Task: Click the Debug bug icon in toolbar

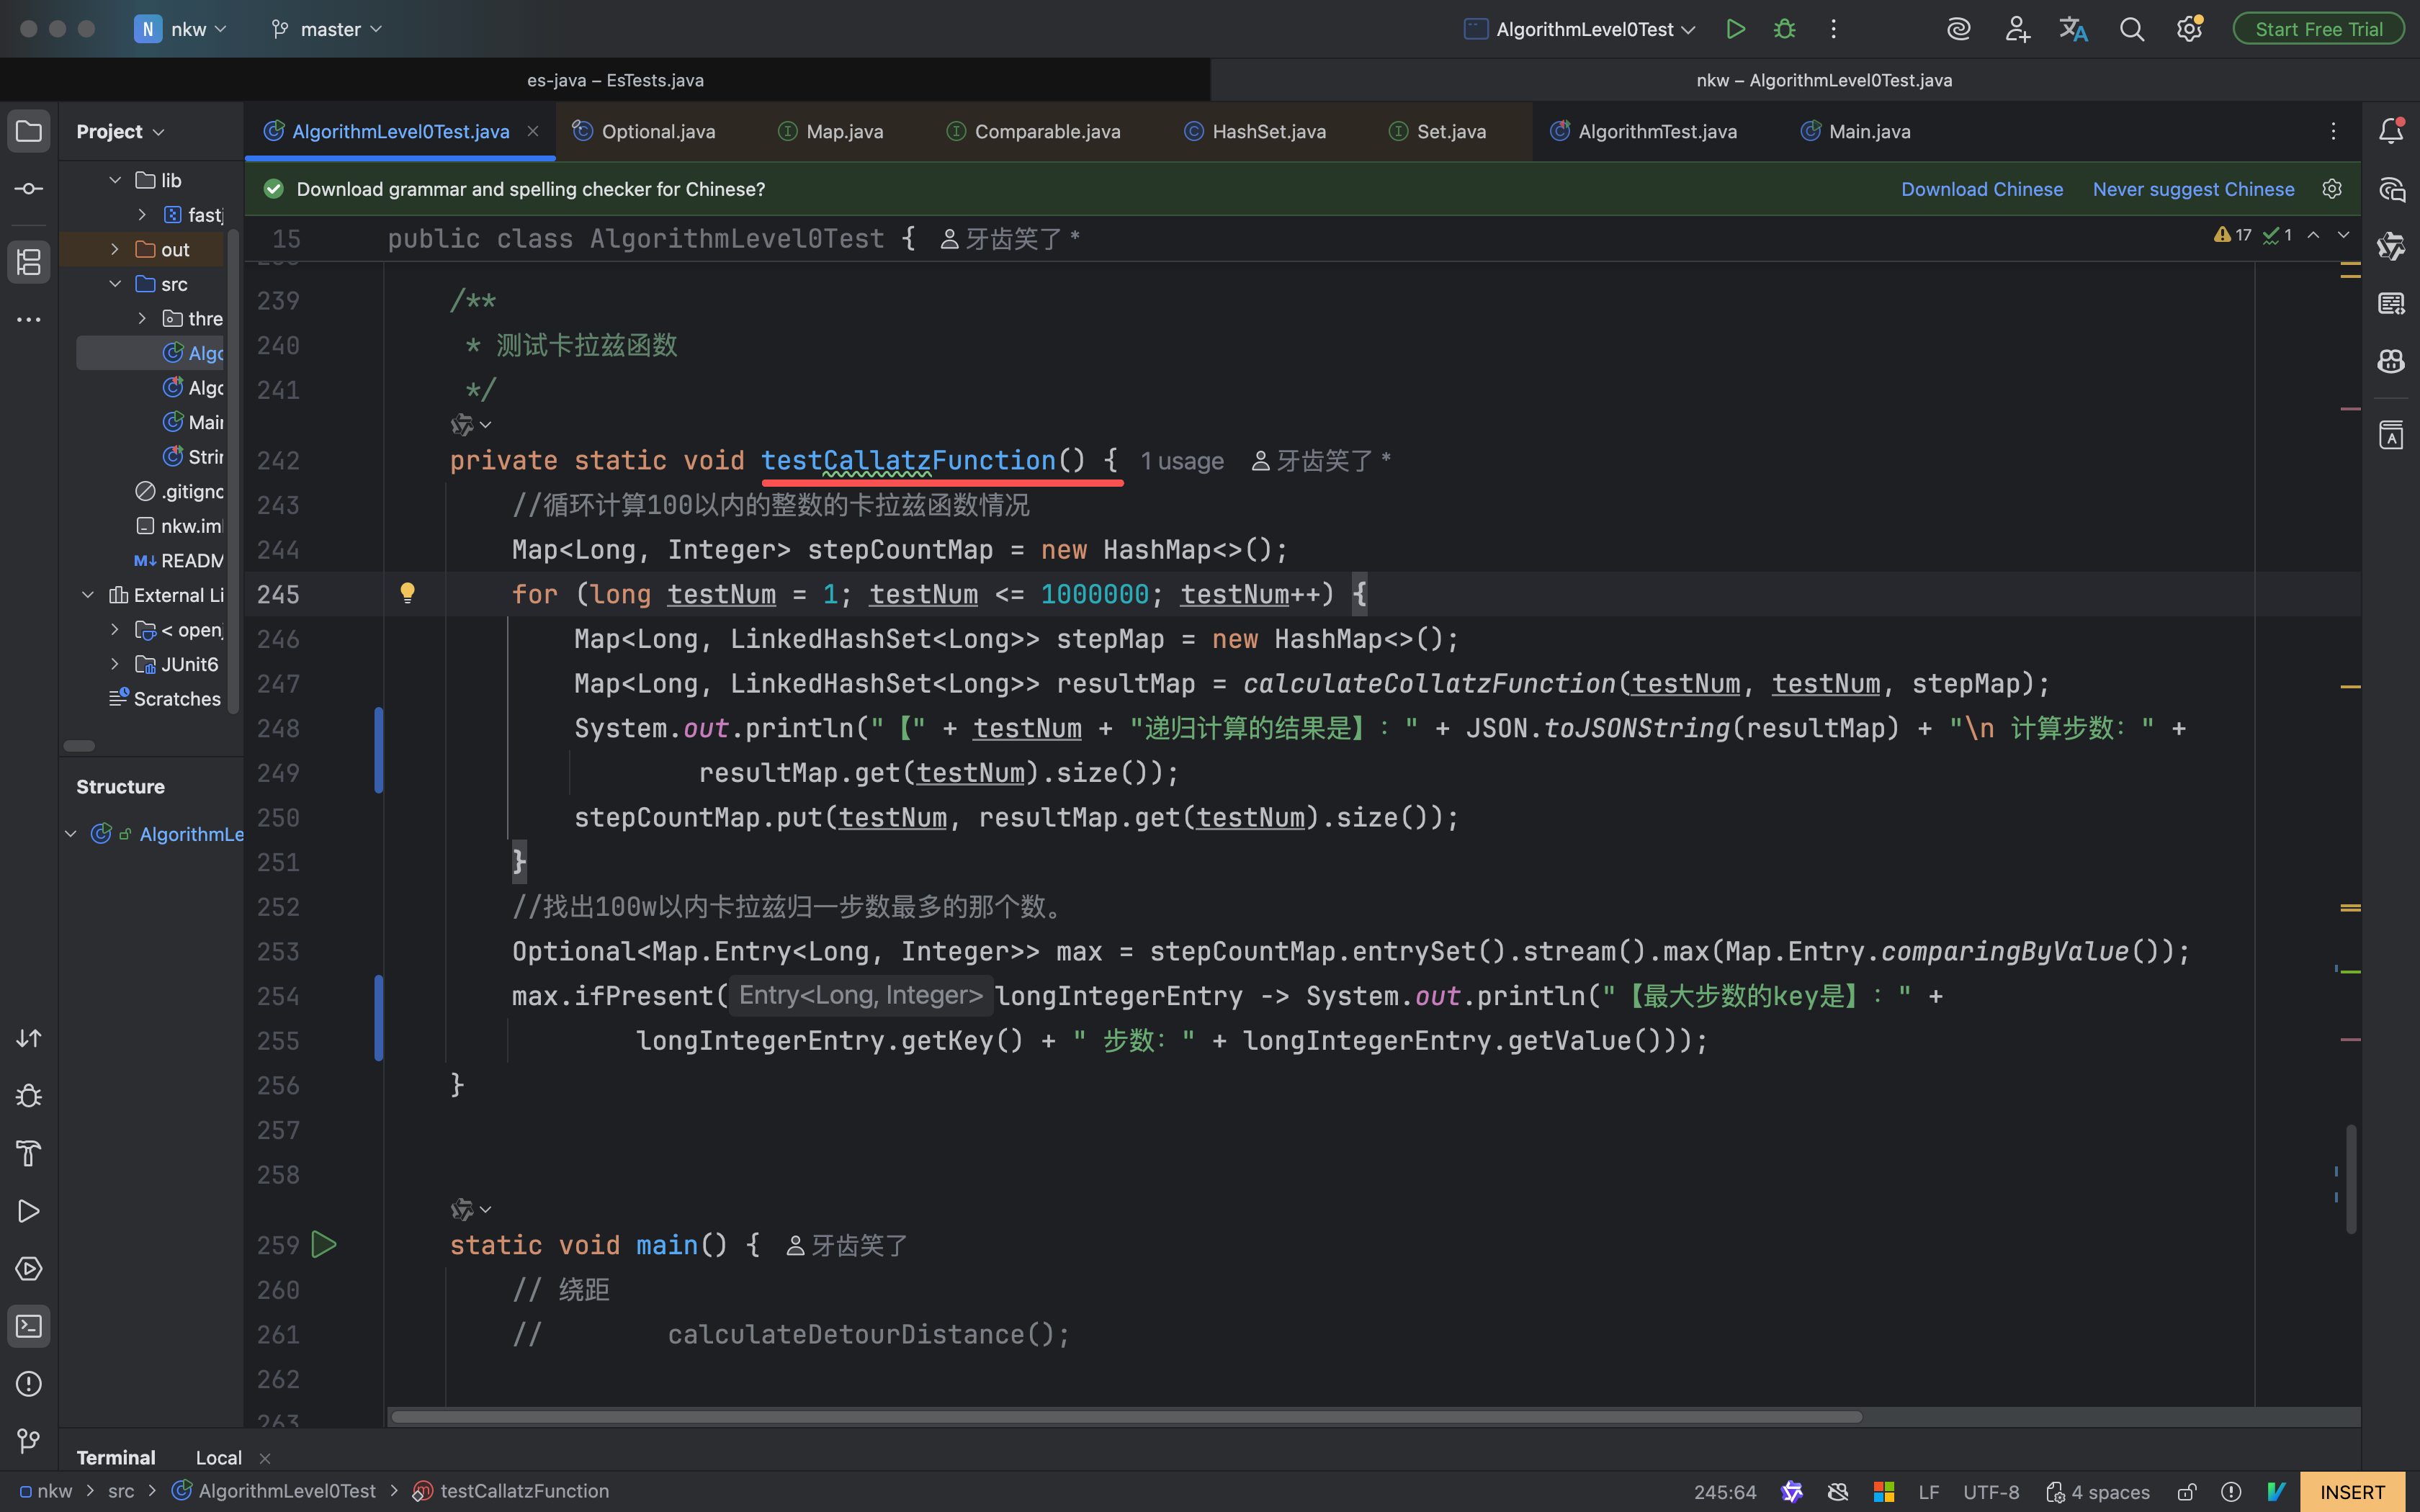Action: click(x=1785, y=29)
